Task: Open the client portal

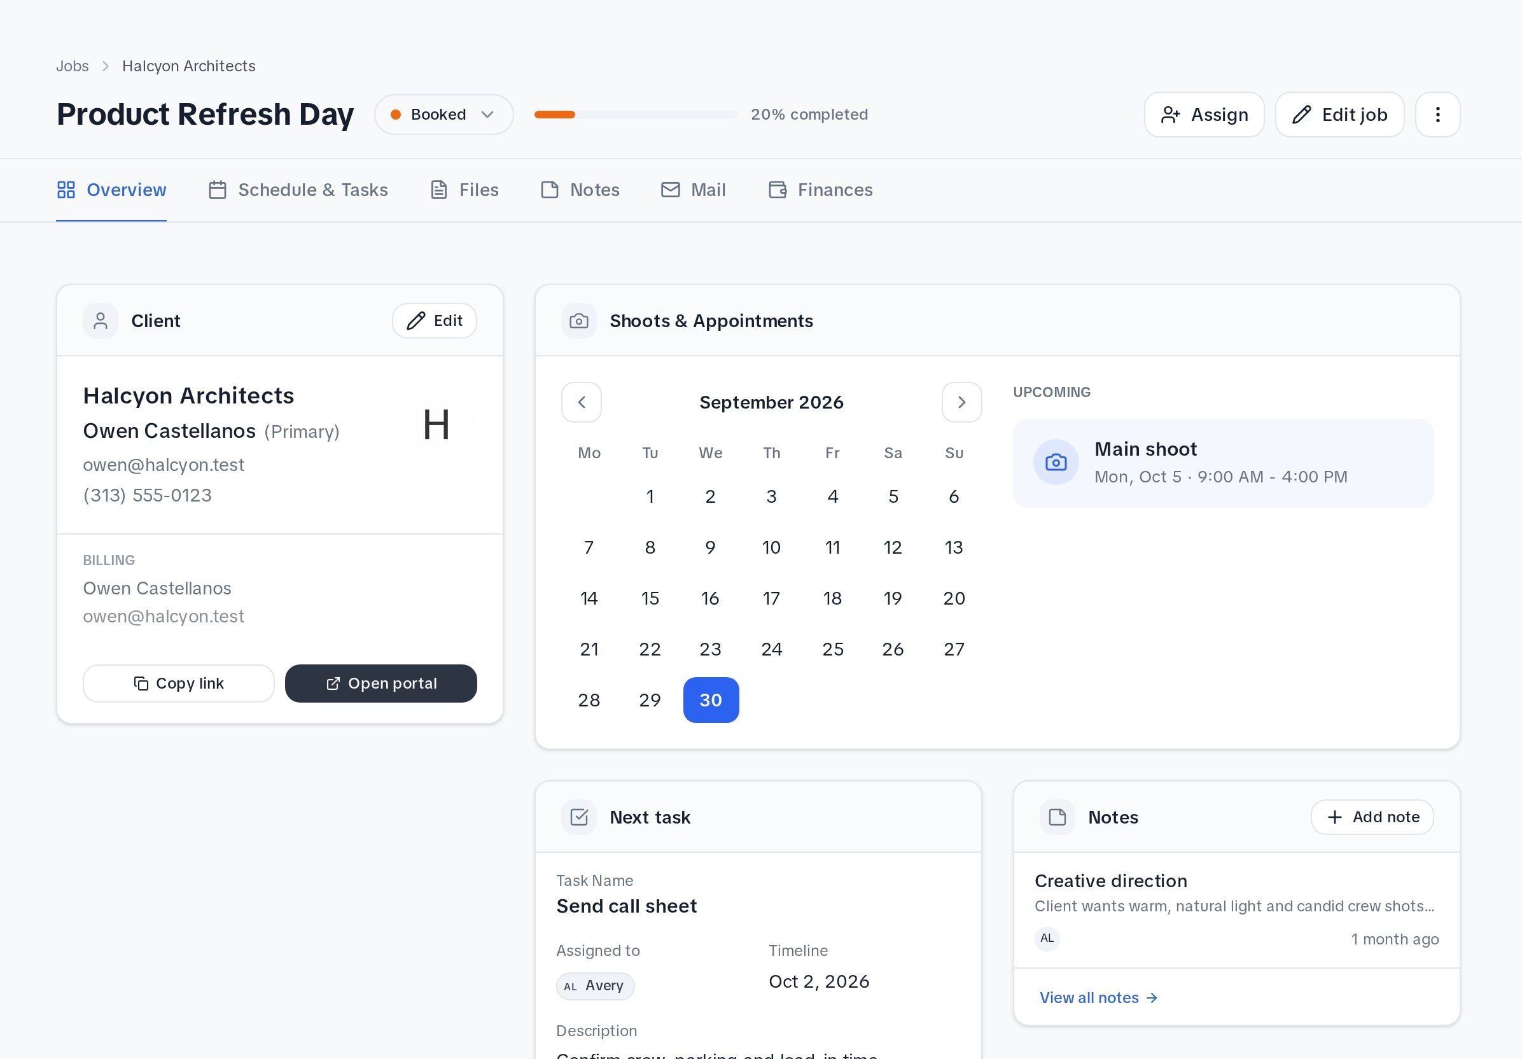Action: pos(380,683)
